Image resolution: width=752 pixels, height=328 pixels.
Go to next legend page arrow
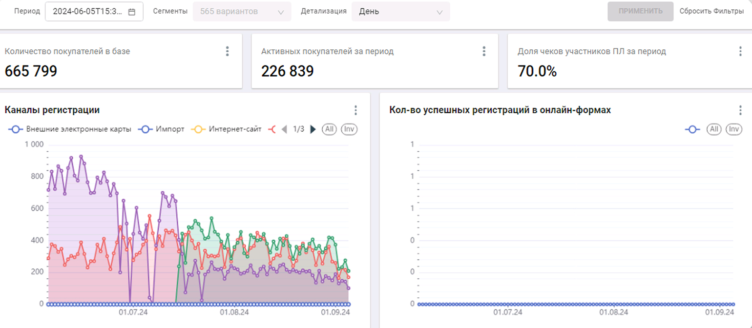tap(313, 129)
